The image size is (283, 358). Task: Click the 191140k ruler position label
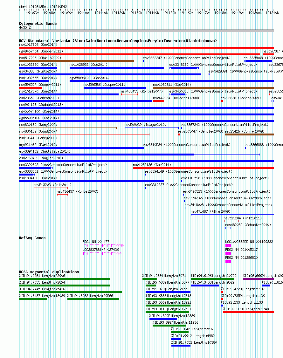pyautogui.click(x=152, y=13)
